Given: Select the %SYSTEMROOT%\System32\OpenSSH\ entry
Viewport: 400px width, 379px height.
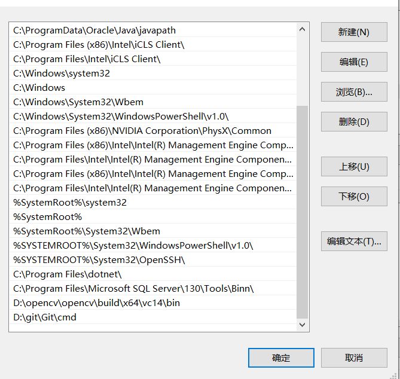Looking at the screenshot, I should 153,260.
